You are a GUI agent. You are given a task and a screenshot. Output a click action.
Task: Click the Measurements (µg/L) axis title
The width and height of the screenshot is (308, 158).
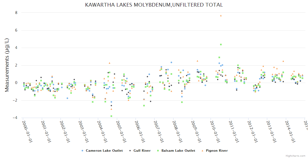click(7, 65)
